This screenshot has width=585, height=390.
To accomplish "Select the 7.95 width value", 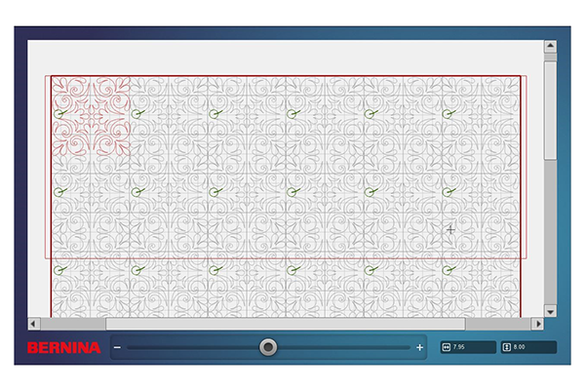I will [459, 347].
